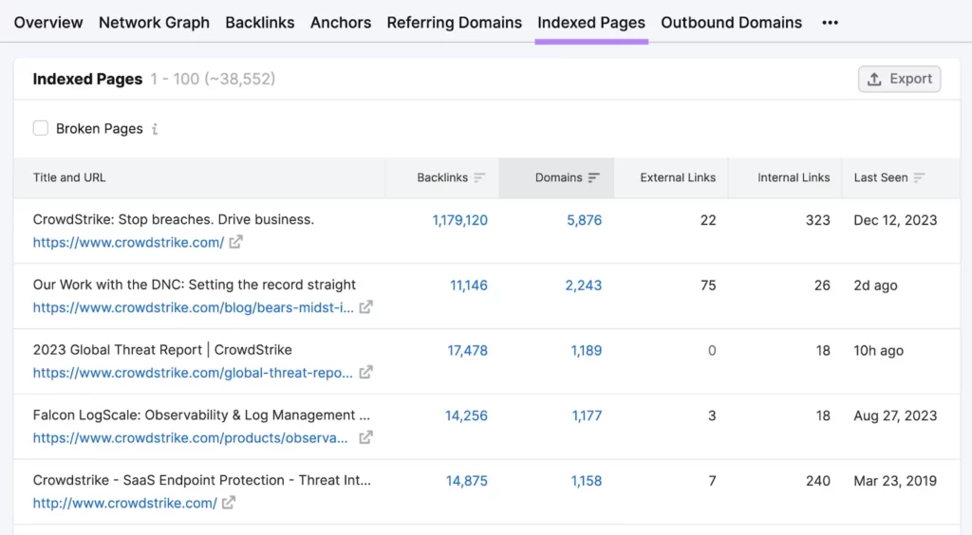Click the Internal Links column header

pyautogui.click(x=794, y=177)
